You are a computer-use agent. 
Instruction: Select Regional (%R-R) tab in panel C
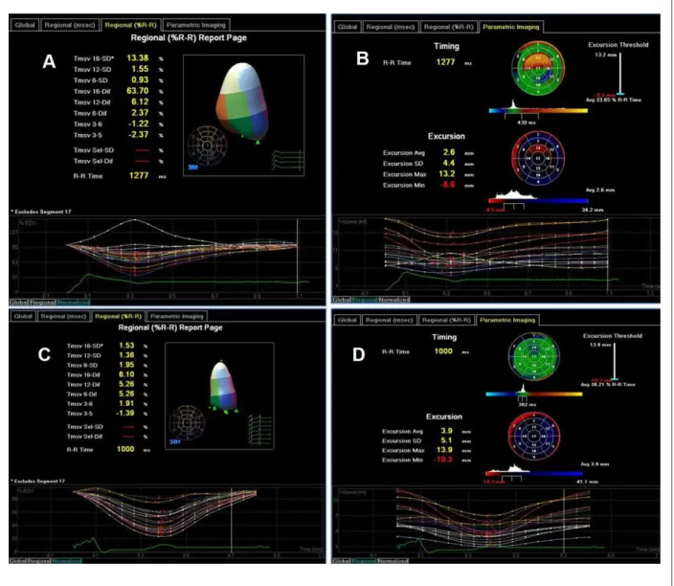(x=118, y=316)
